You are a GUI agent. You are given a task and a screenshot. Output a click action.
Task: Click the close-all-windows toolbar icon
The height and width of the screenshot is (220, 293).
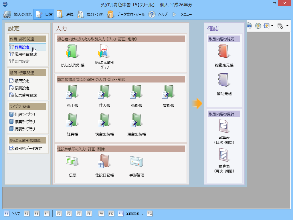click(280, 26)
